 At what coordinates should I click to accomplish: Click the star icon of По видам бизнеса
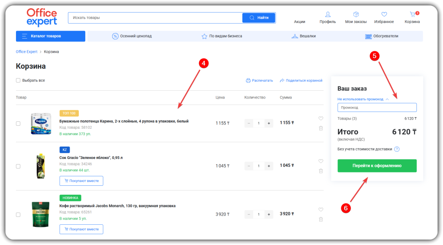click(x=204, y=36)
